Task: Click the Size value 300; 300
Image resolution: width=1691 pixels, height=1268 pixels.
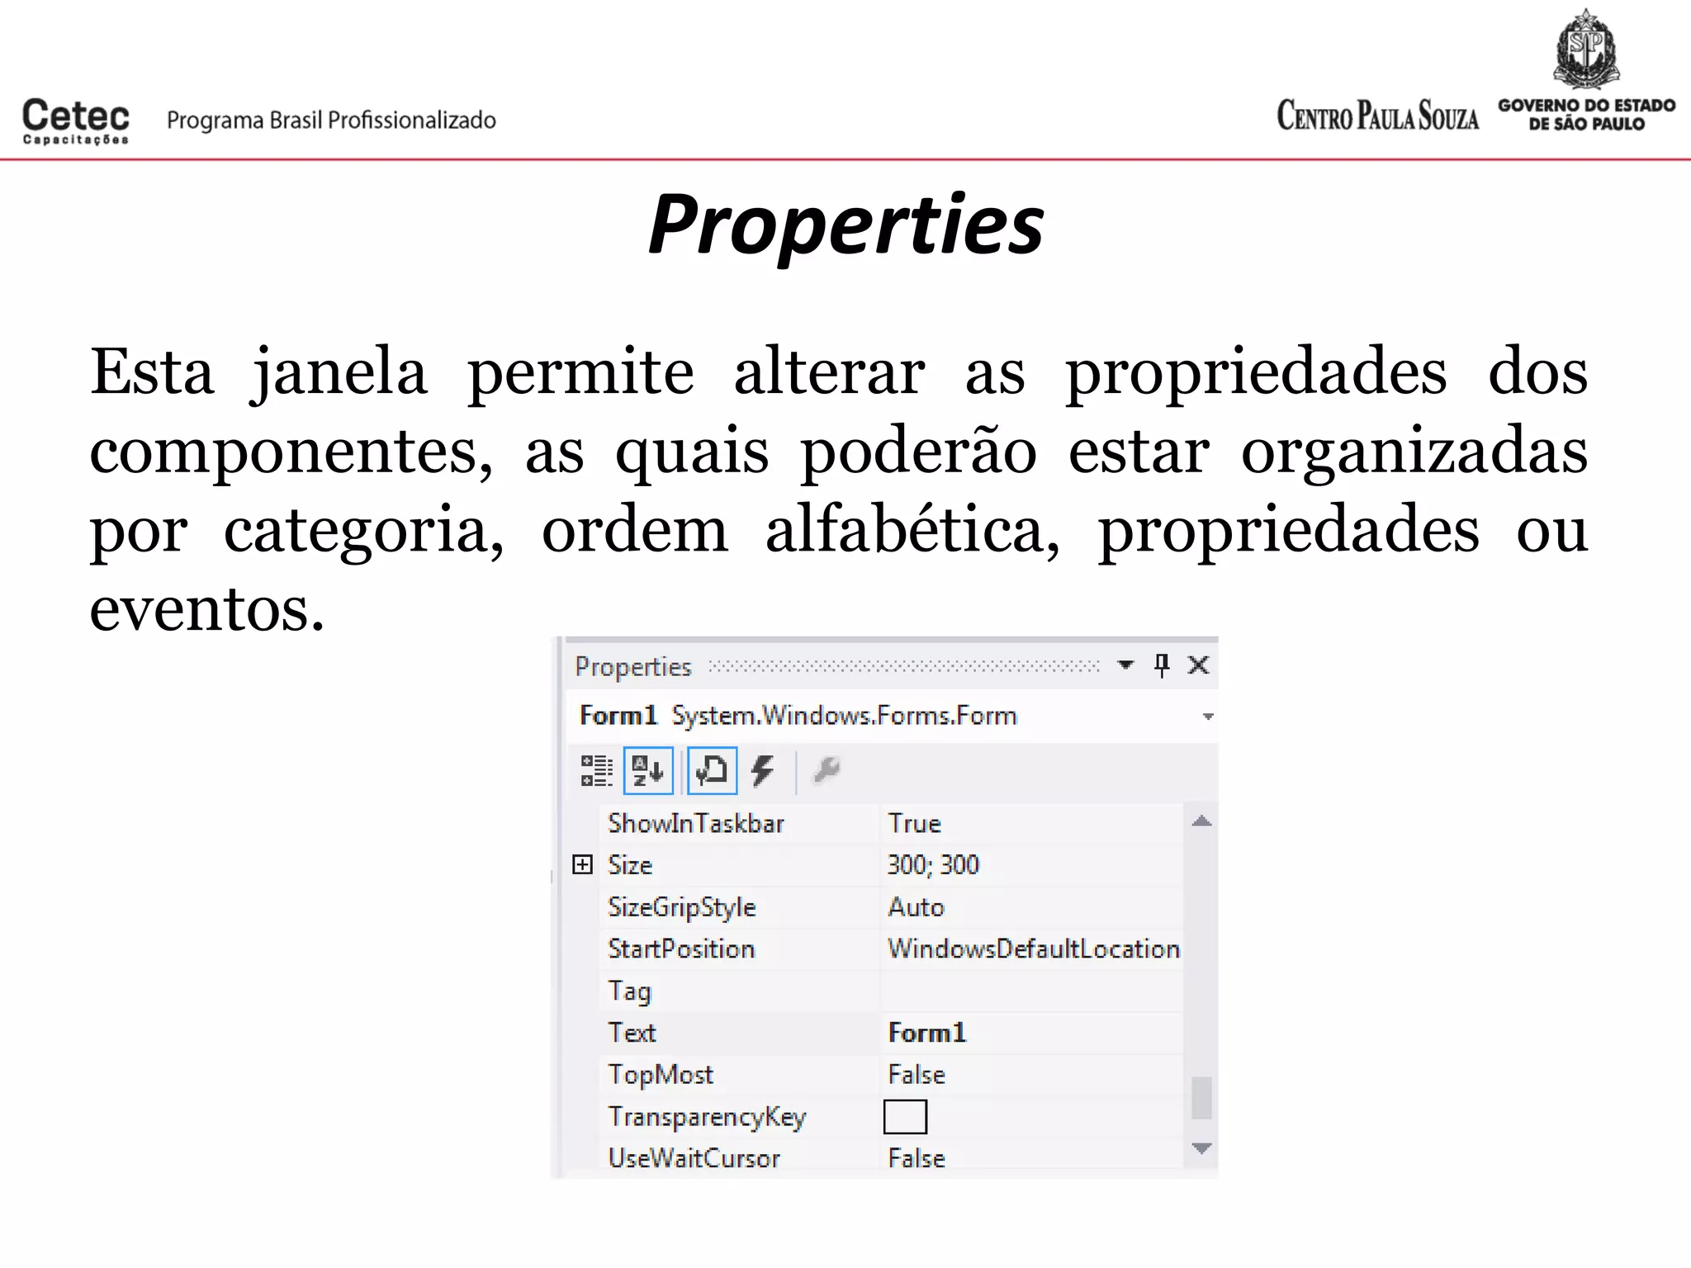Action: (933, 865)
